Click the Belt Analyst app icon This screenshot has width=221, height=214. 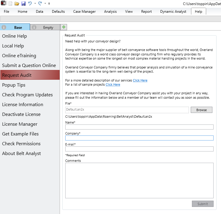(x=3, y=3)
